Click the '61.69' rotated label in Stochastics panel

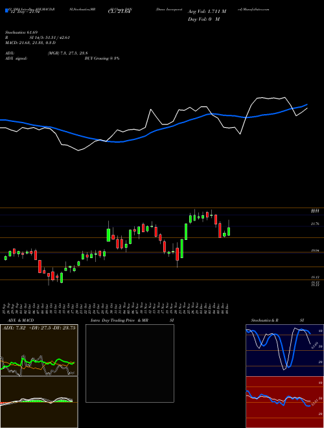(x=314, y=345)
